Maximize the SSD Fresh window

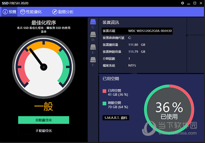pos(195,3)
